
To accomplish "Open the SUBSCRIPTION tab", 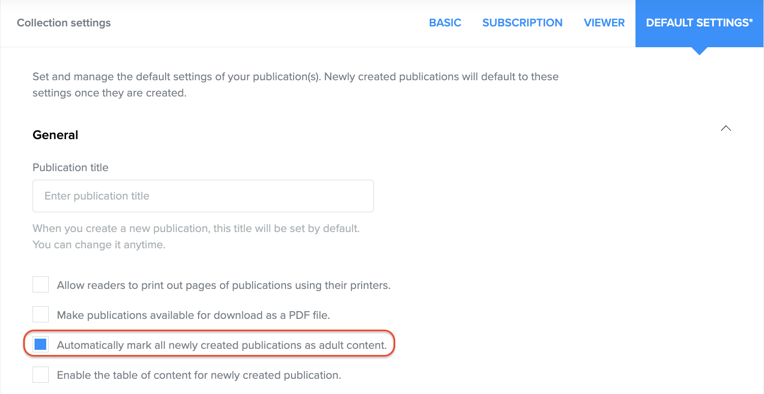I will [522, 23].
